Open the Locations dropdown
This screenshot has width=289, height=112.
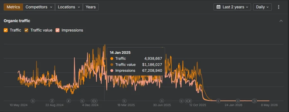[x=69, y=7]
